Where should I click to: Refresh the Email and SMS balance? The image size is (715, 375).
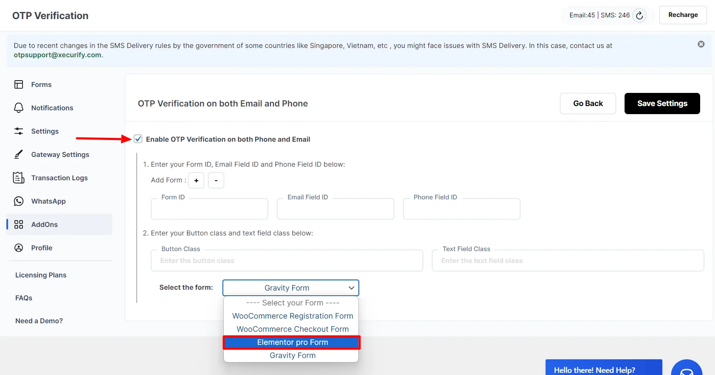[x=639, y=16]
